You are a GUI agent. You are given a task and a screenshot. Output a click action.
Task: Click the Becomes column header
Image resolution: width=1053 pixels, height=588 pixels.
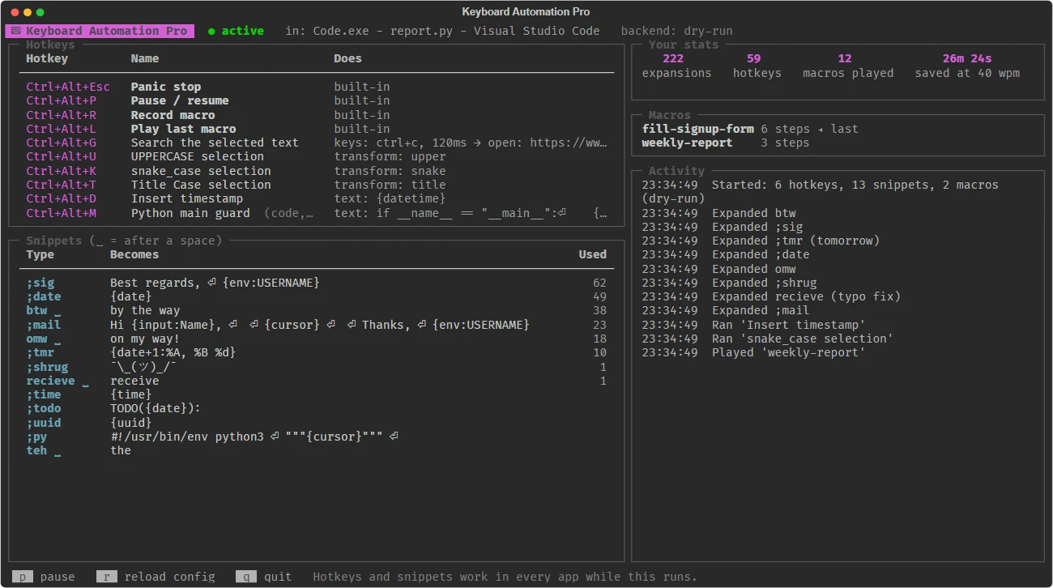click(x=134, y=254)
